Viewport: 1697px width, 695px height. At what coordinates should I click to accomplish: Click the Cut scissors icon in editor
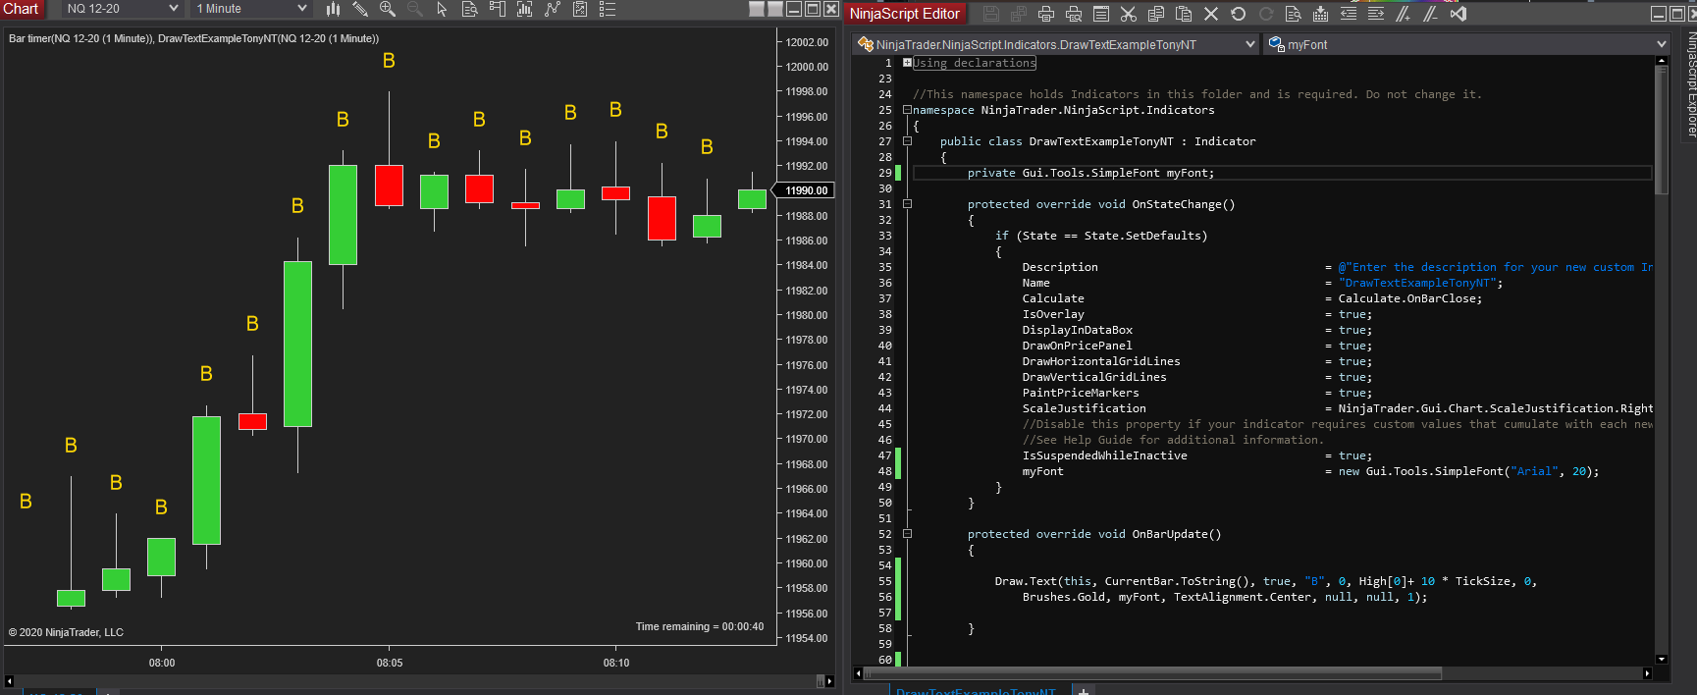[x=1129, y=14]
